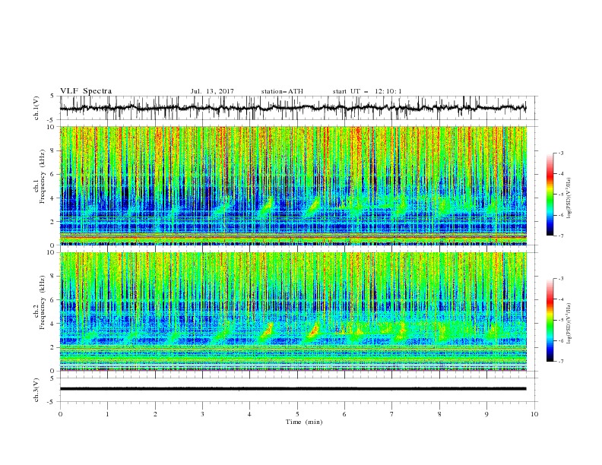Click the '8' kHz tick on ch.1 frequency axis
Image resolution: width=602 pixels, height=465 pixels.
[x=53, y=150]
